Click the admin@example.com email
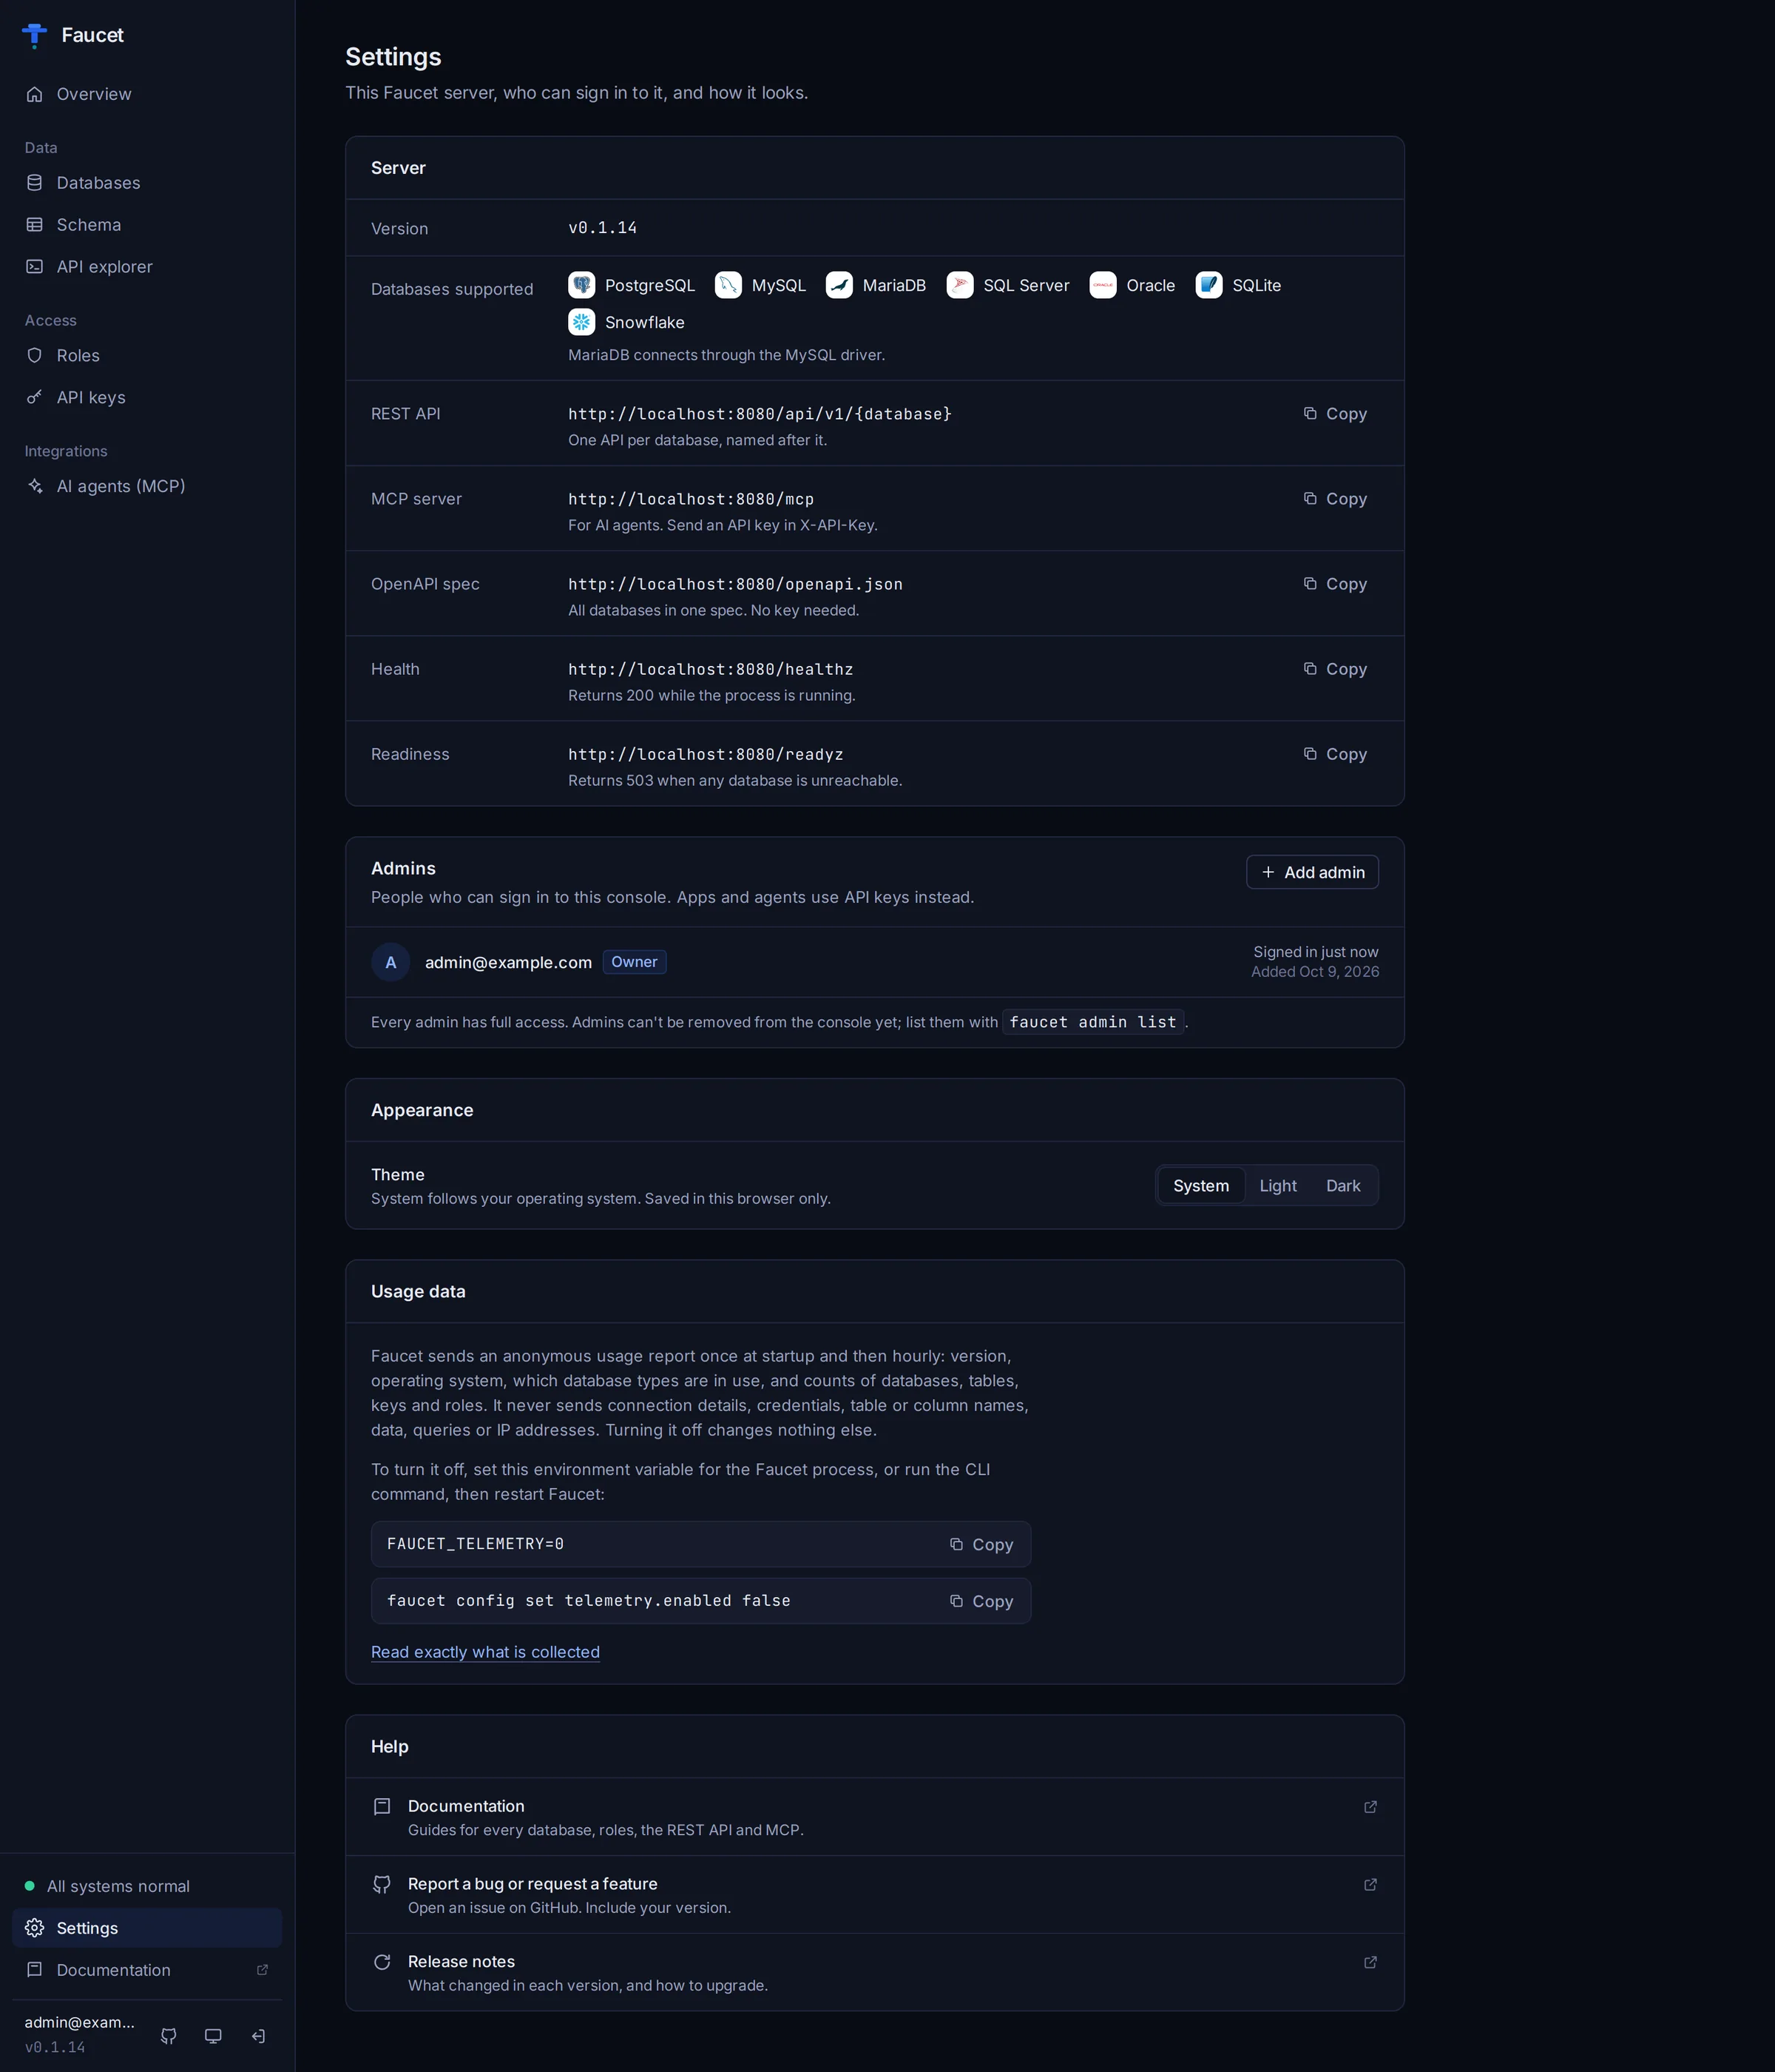This screenshot has width=1775, height=2072. [x=509, y=962]
